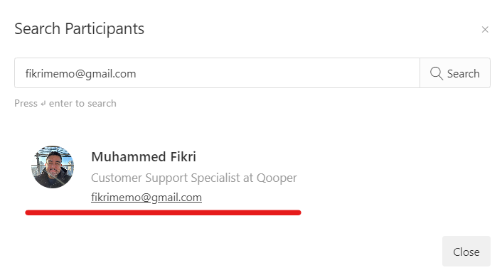Click the red highlight bar under the result

click(163, 212)
